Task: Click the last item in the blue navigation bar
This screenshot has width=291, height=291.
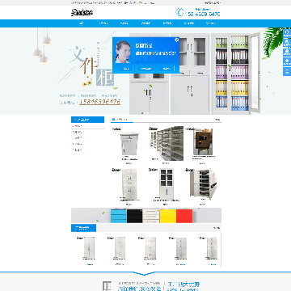Action: 210,23
